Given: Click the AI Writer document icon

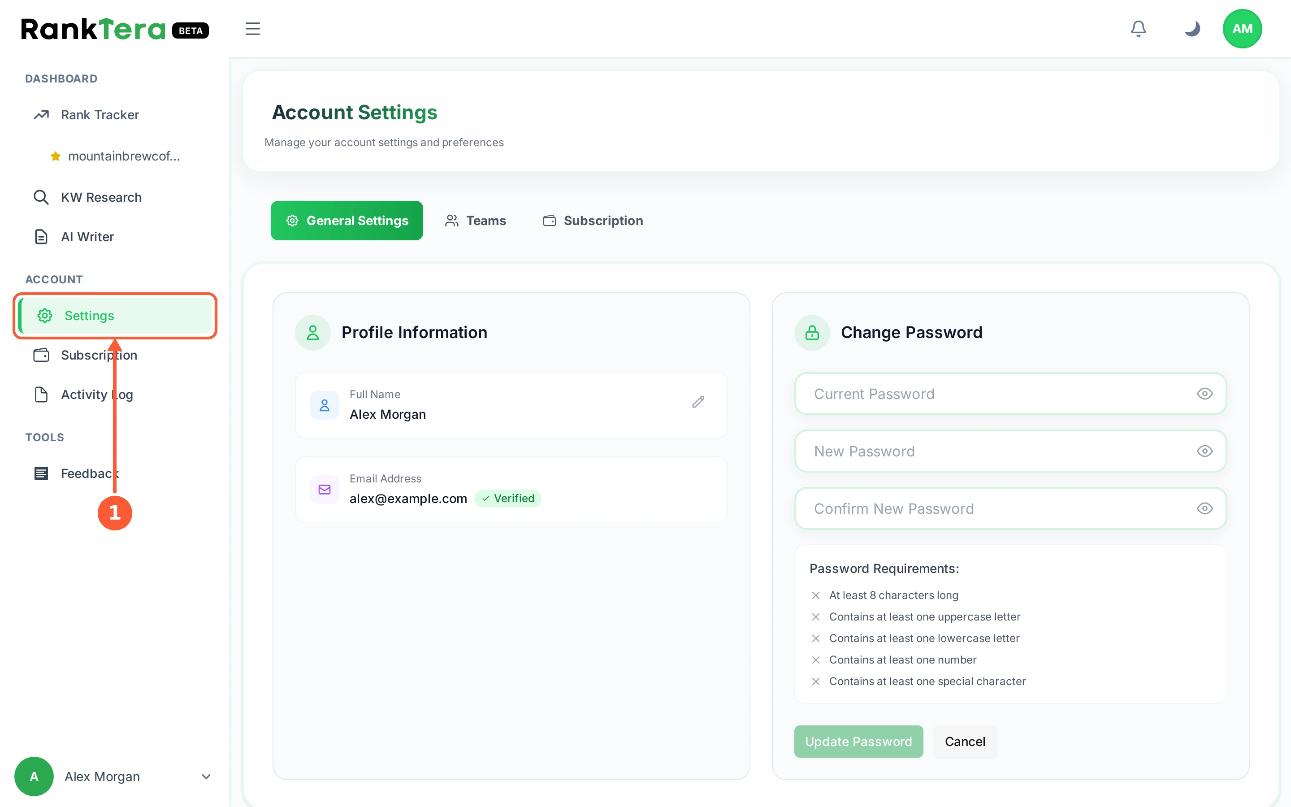Looking at the screenshot, I should tap(41, 236).
